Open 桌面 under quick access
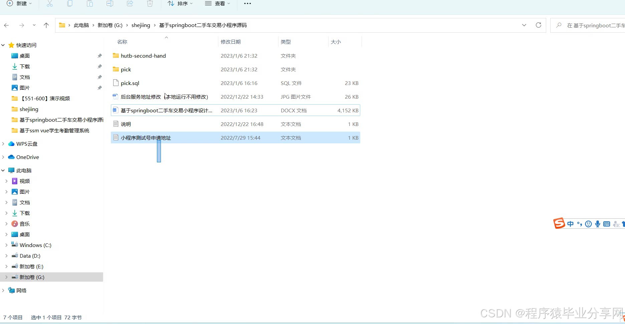Image resolution: width=625 pixels, height=324 pixels. coord(25,56)
